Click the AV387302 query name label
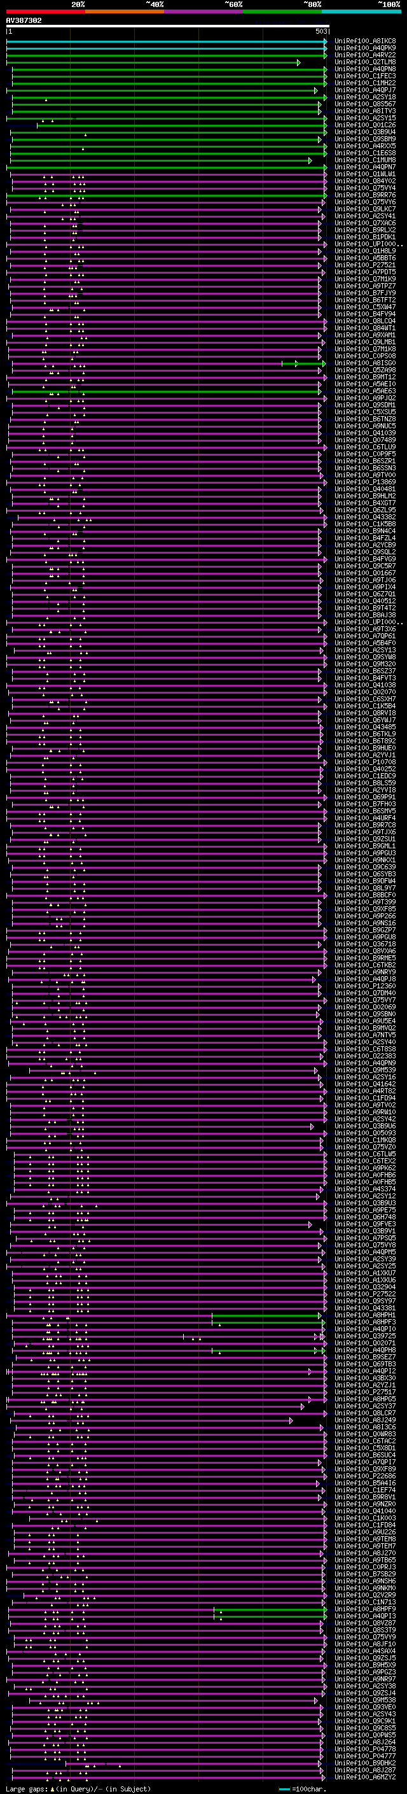 tap(24, 21)
